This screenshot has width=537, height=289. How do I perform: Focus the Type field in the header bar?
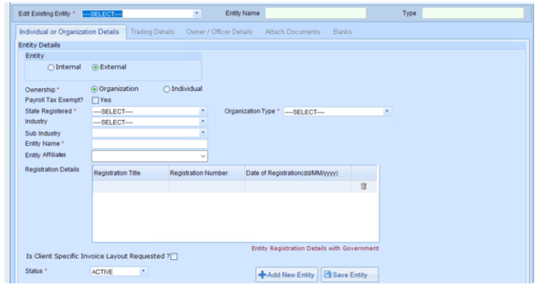click(473, 13)
